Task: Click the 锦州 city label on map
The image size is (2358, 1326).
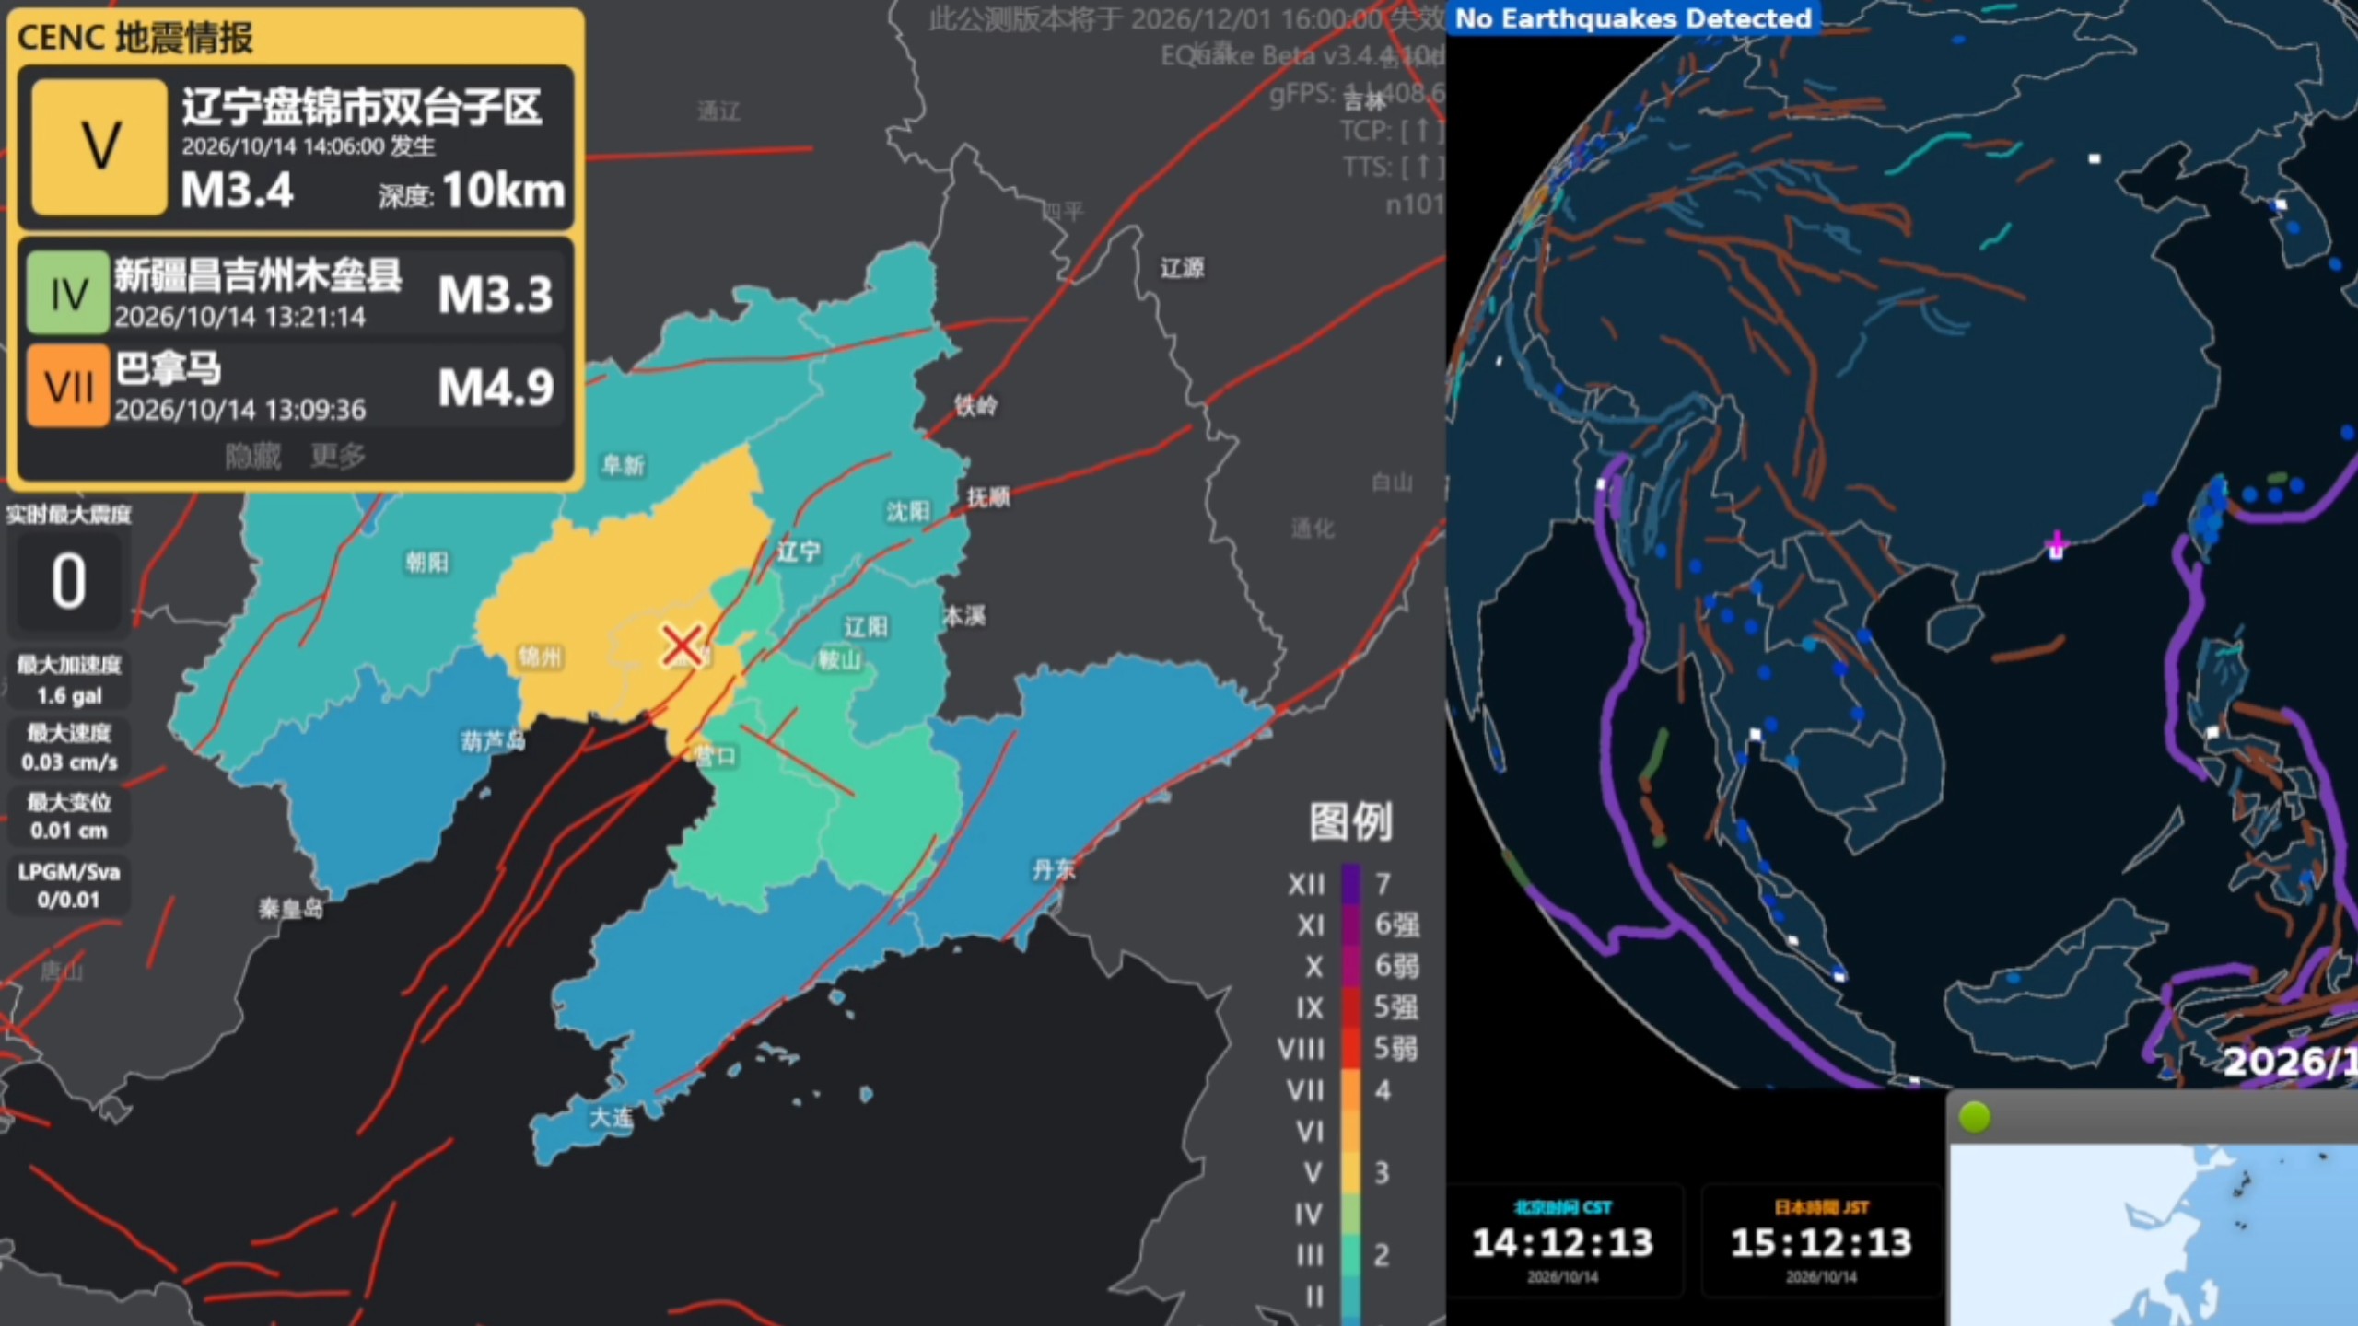Action: click(x=541, y=657)
